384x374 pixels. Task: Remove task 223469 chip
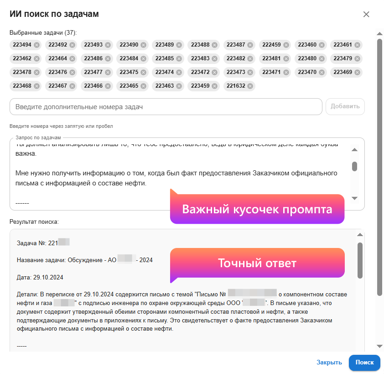point(358,72)
